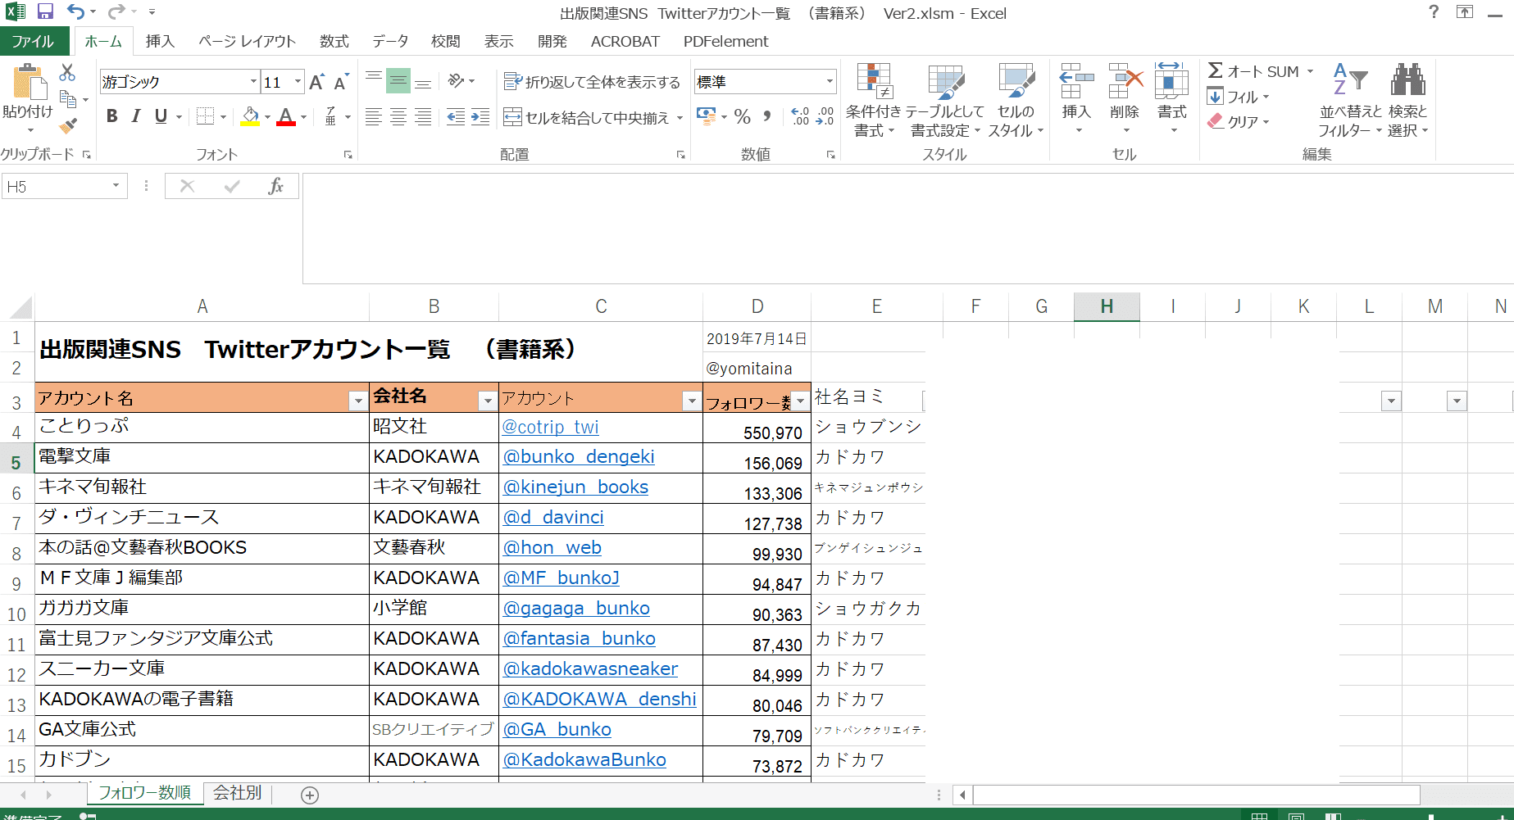
Task: Open Cell Styles (セルのスタイル)
Action: click(1016, 100)
